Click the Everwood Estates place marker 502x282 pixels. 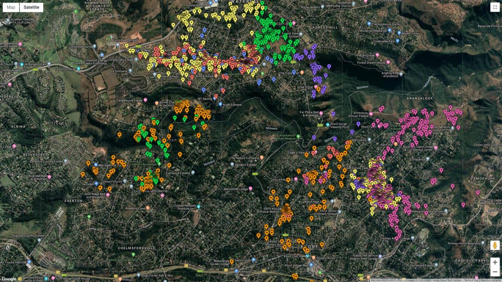193,173
